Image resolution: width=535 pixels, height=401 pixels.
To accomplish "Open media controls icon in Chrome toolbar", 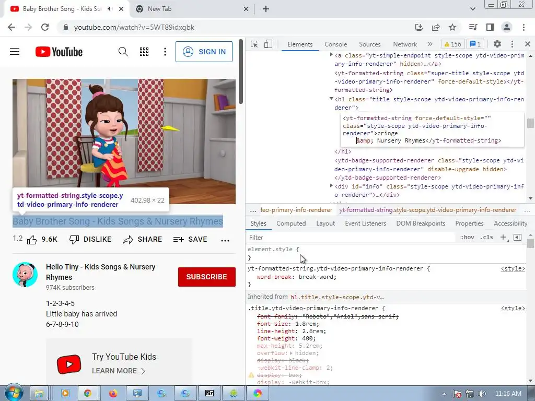I will click(x=473, y=27).
